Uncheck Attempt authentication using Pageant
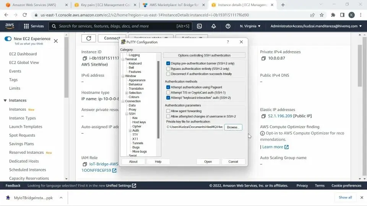Image resolution: width=367 pixels, height=206 pixels. 168,87
